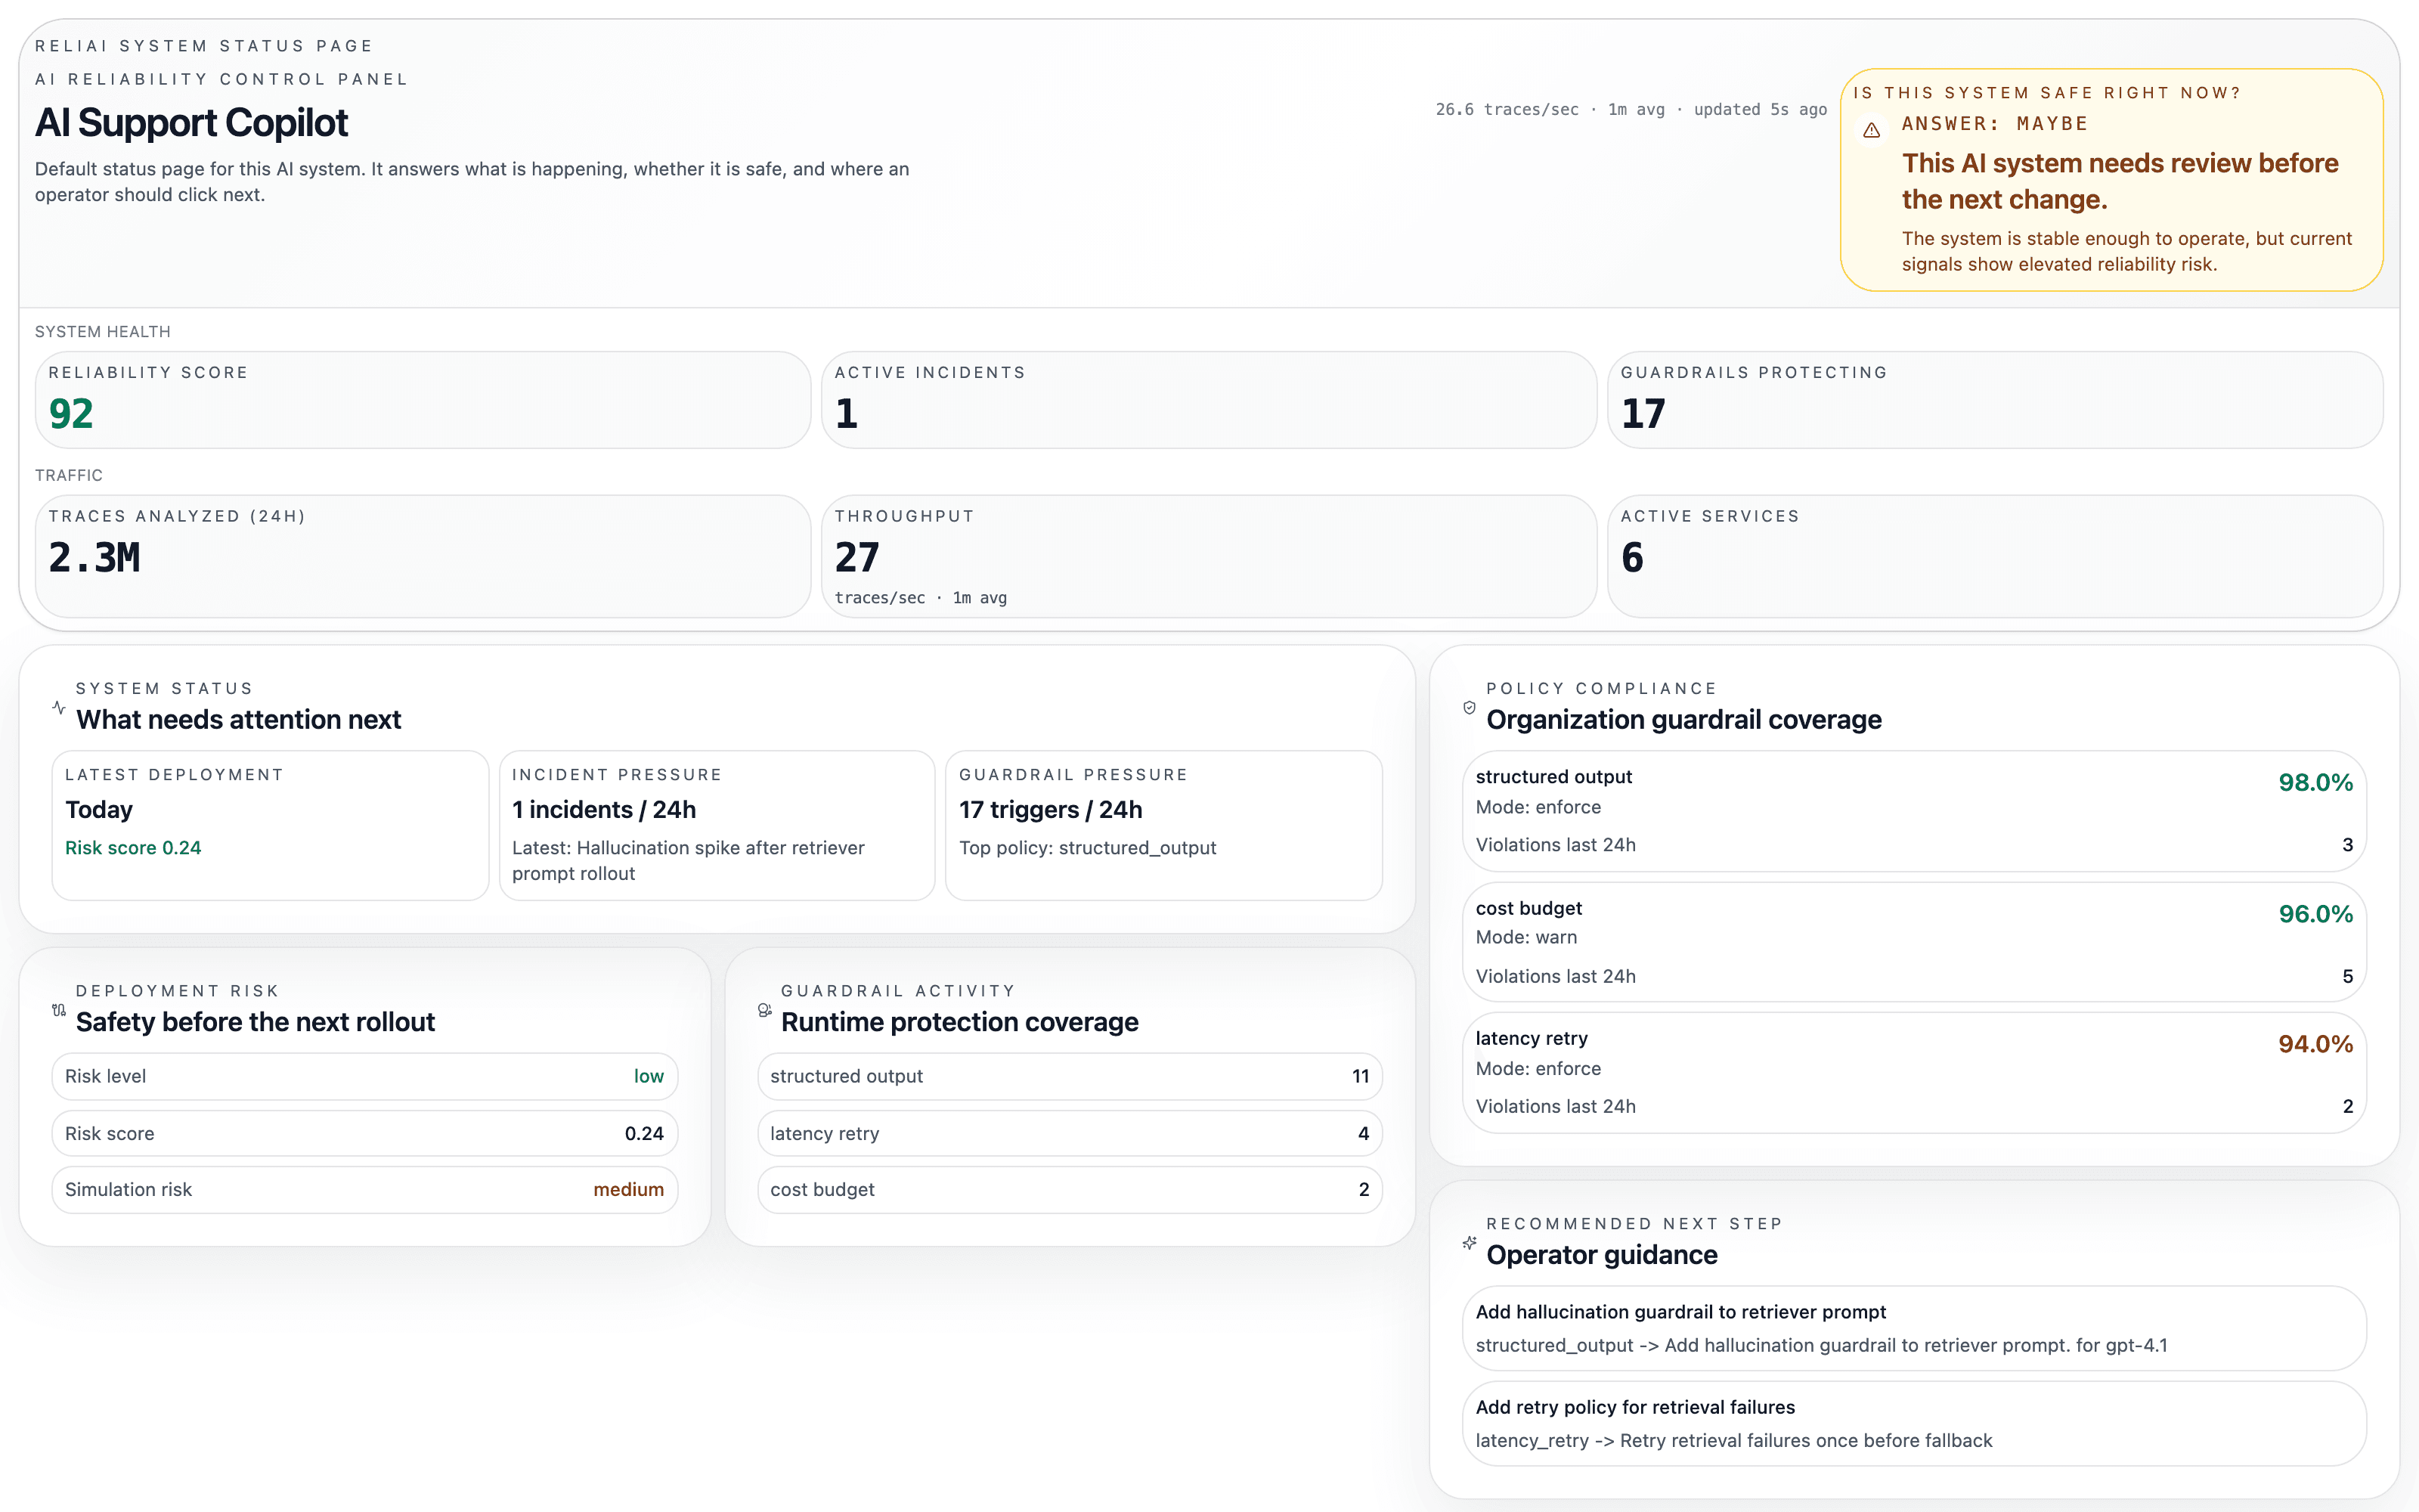Click the warning triangle icon beside ANSWER: MAYBE
This screenshot has height=1512, width=2419.
click(x=1871, y=130)
